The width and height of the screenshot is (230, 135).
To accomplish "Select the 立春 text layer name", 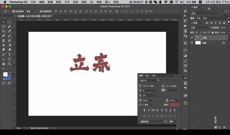I will tap(204, 38).
